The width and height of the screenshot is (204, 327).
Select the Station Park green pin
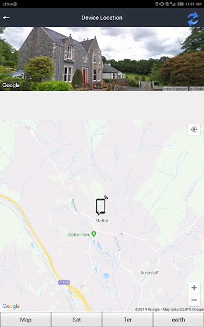coord(94,234)
